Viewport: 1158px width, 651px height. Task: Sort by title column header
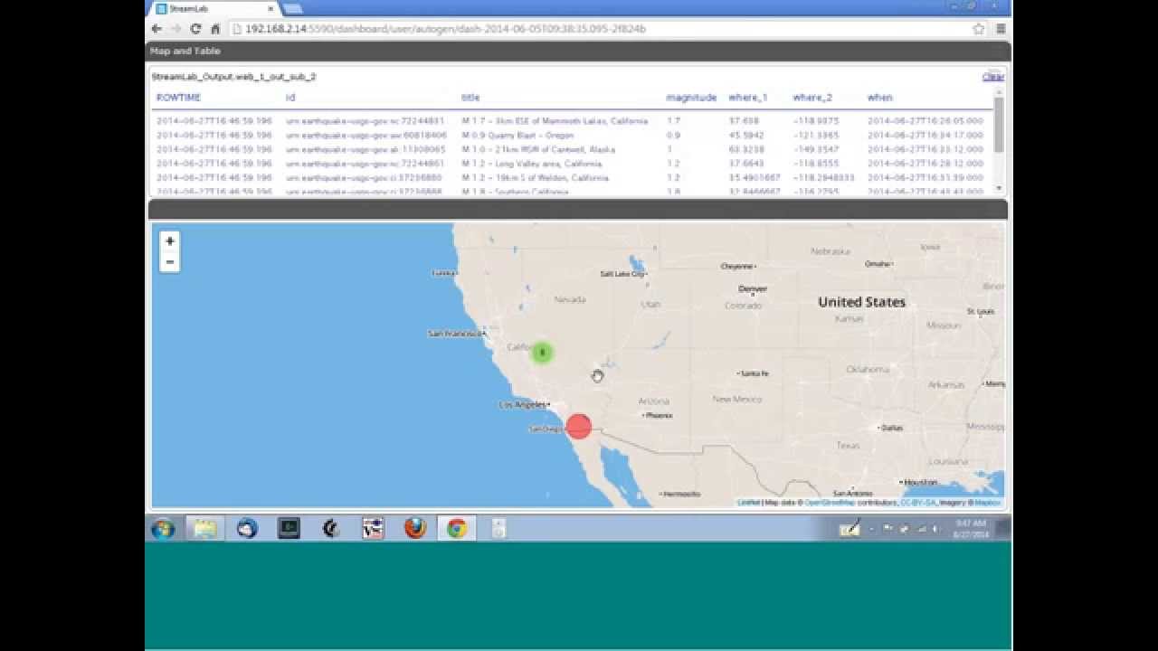470,98
